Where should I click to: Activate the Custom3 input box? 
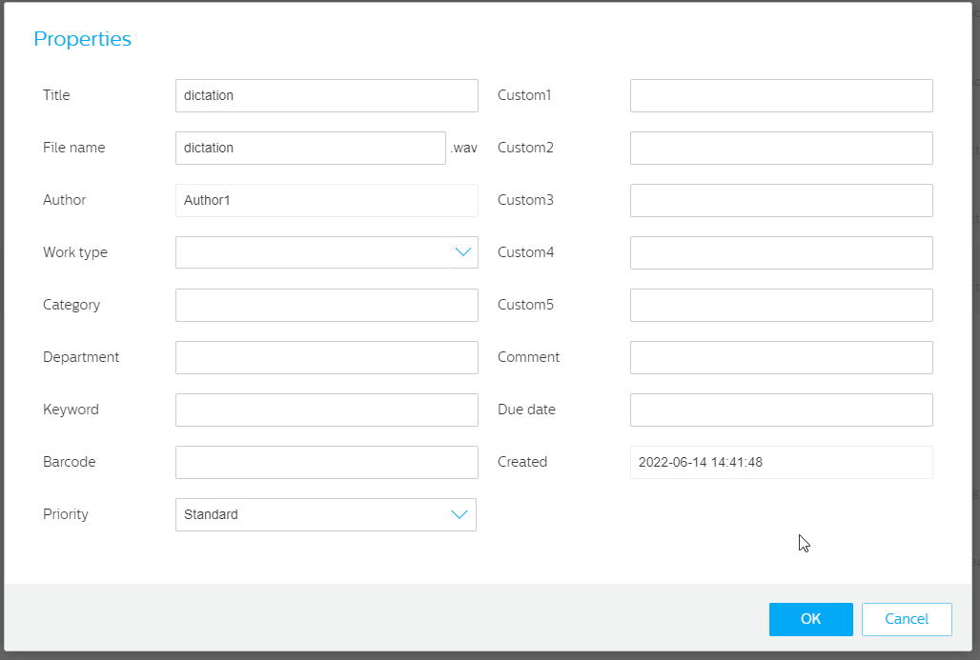[x=782, y=200]
